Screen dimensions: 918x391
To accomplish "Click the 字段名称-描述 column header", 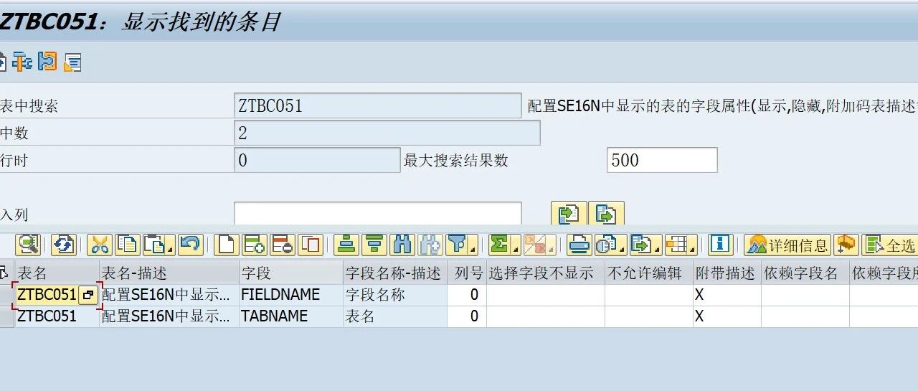I will point(395,273).
